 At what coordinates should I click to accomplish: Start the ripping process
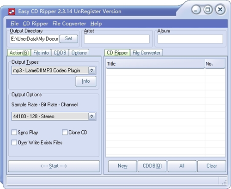(54, 166)
